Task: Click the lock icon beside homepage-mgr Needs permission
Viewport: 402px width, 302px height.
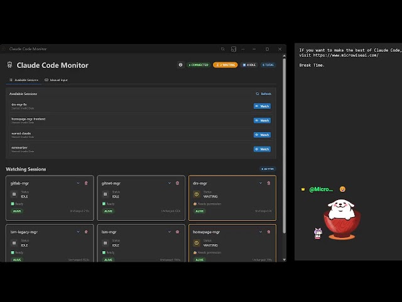Action: point(195,253)
